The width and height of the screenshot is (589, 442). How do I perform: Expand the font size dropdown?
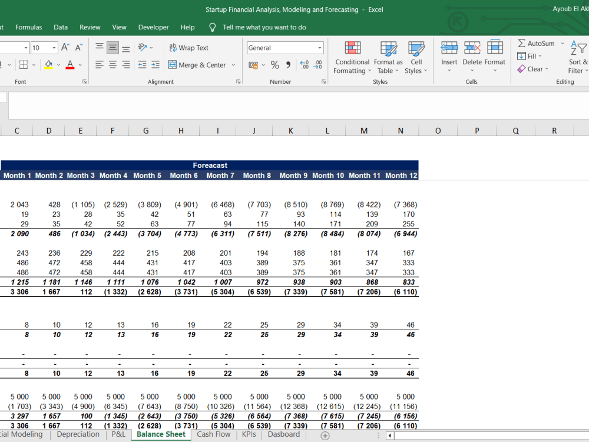click(x=54, y=48)
